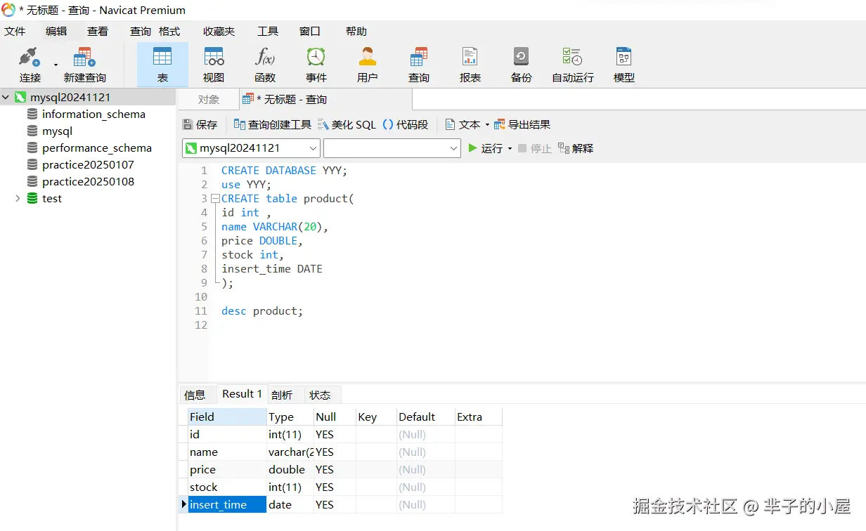The image size is (866, 531).
Task: Open the Report (报表) toolbar icon
Action: pyautogui.click(x=470, y=65)
